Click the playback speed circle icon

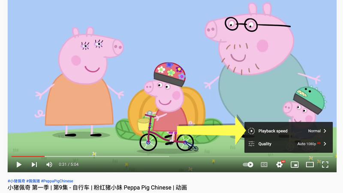click(x=251, y=131)
